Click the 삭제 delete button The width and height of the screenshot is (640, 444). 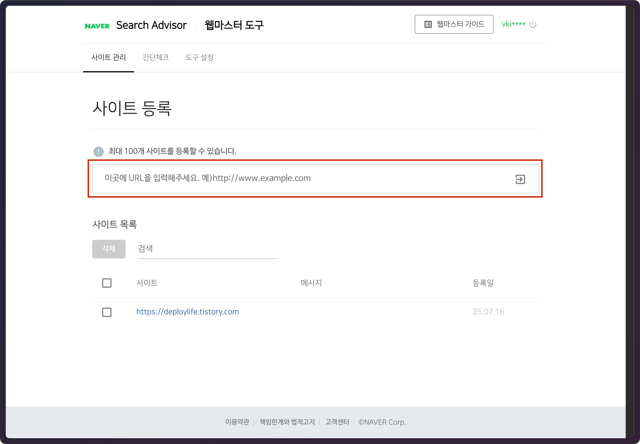point(109,249)
